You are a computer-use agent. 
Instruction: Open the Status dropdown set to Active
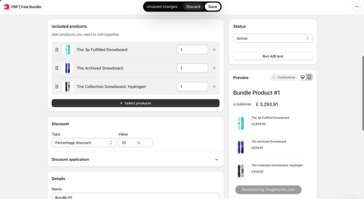(x=273, y=38)
